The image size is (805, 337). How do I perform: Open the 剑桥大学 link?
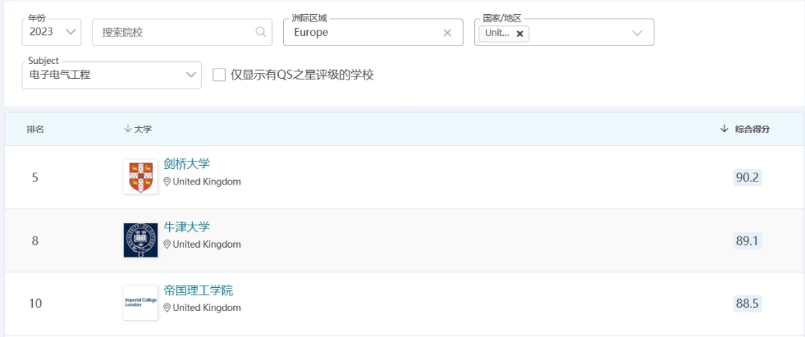187,164
